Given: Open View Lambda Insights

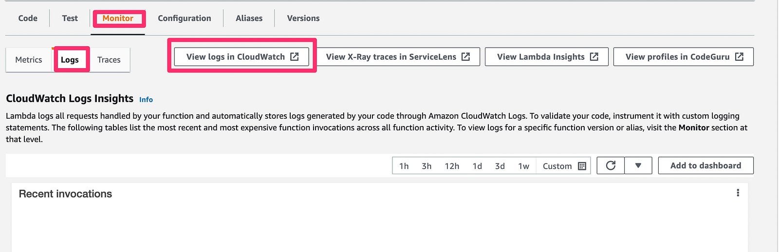Looking at the screenshot, I should 547,56.
